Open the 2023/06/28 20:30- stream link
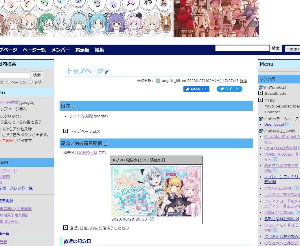The height and width of the screenshot is (246, 300). [130, 219]
